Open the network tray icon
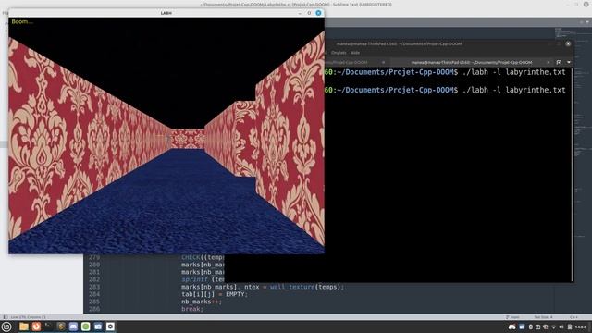 coord(553,327)
